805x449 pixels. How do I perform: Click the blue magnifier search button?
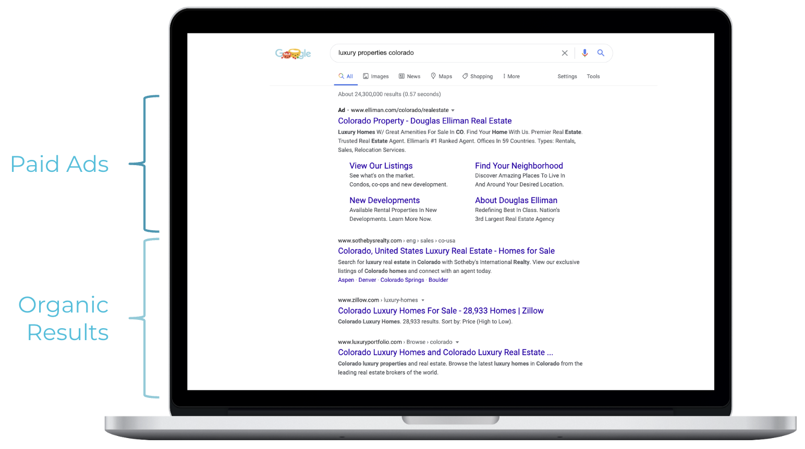click(x=601, y=53)
